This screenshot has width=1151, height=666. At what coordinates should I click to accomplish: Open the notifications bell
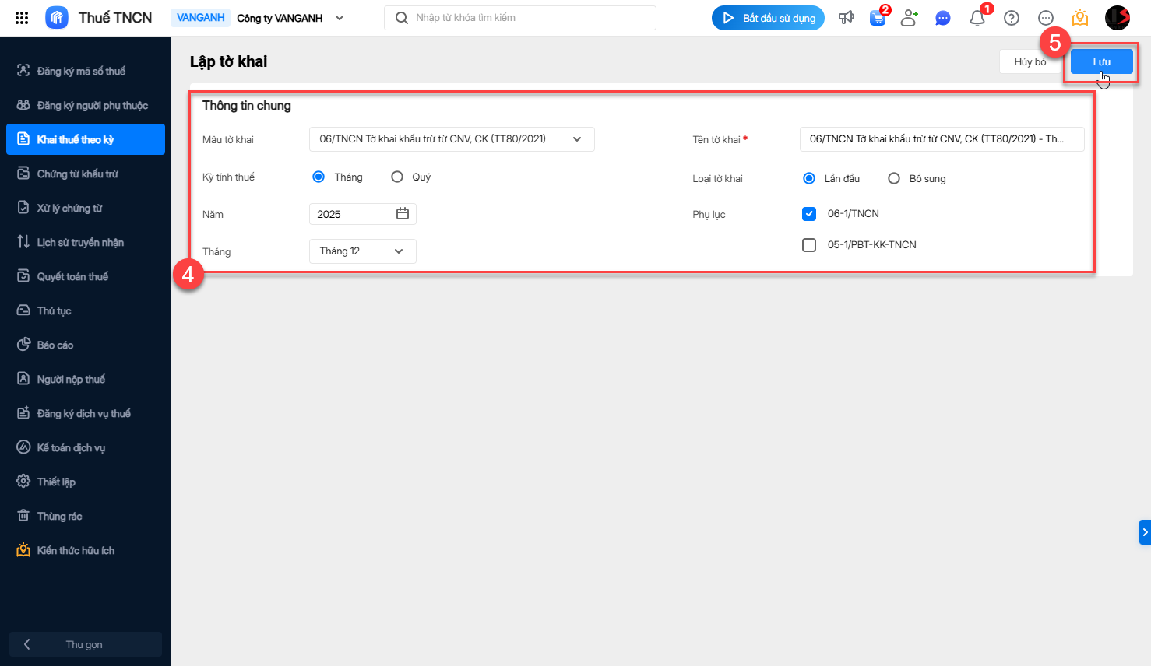[977, 18]
